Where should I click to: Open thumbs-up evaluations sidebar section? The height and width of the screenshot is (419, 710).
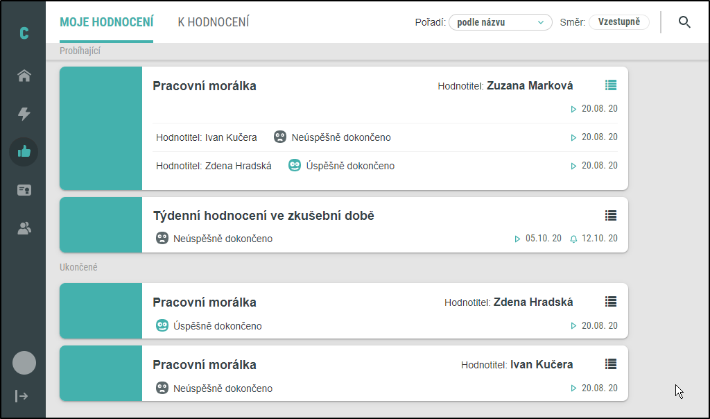(24, 151)
